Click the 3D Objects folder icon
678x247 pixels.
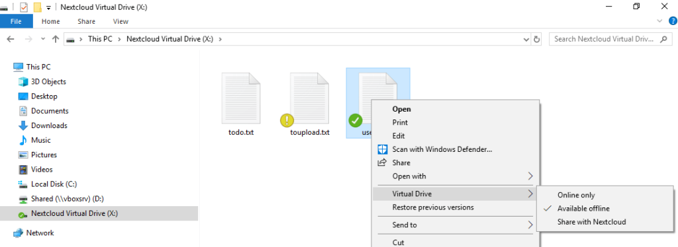[23, 82]
